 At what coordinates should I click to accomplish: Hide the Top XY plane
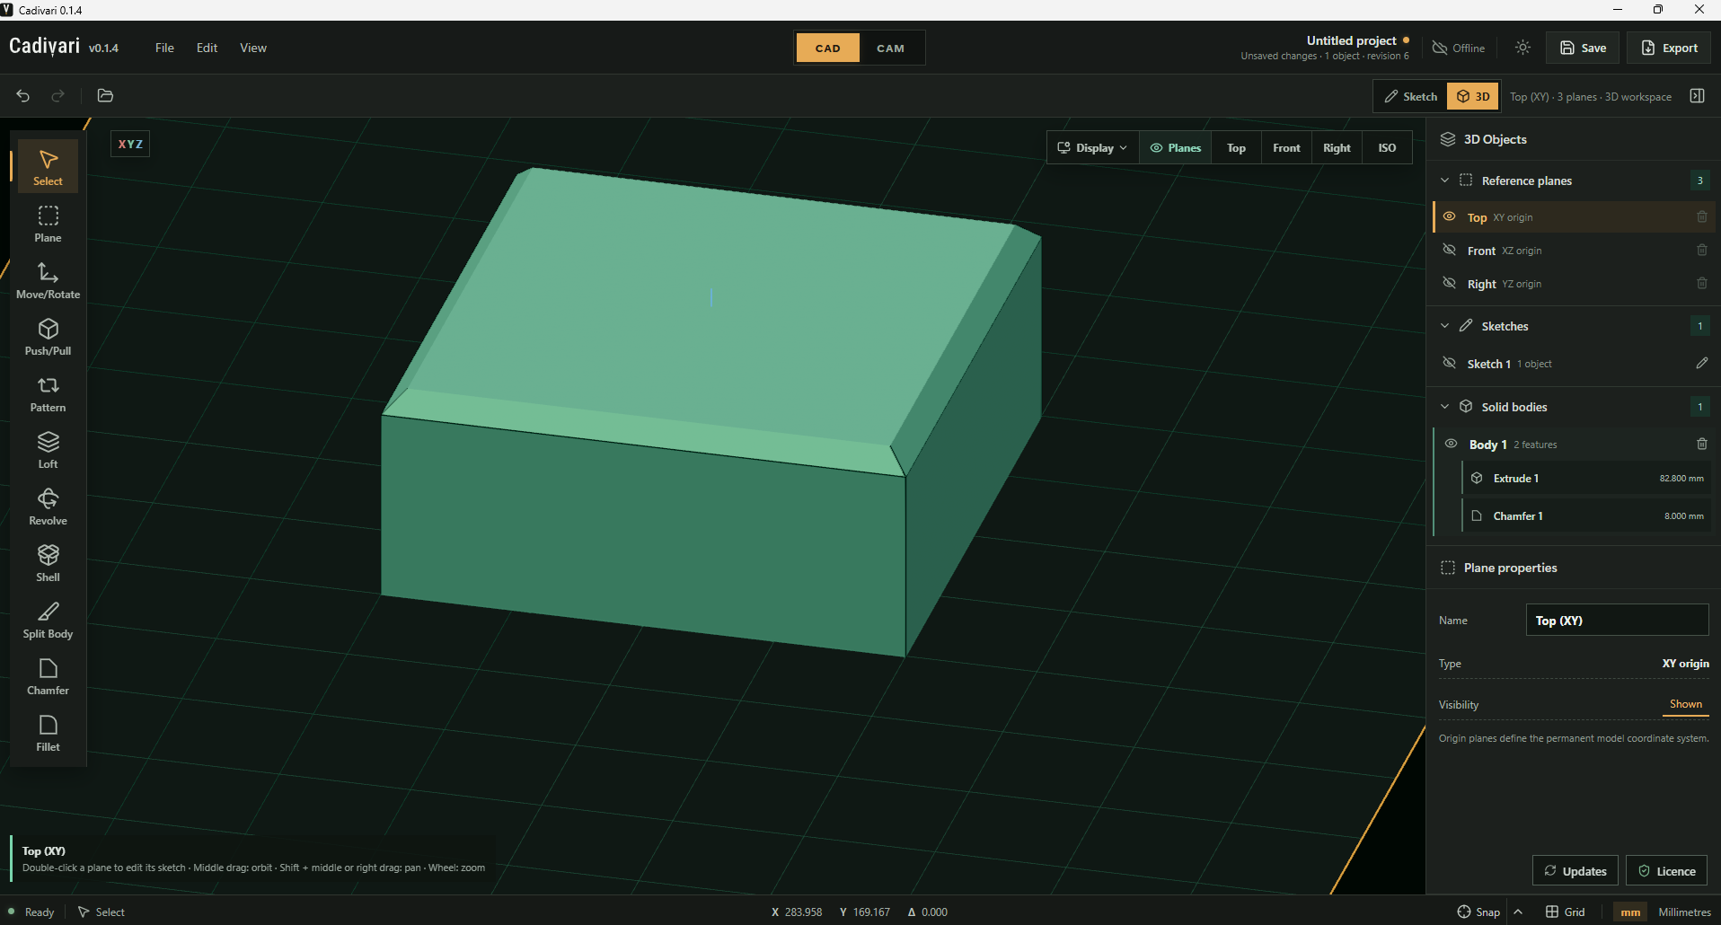point(1449,217)
